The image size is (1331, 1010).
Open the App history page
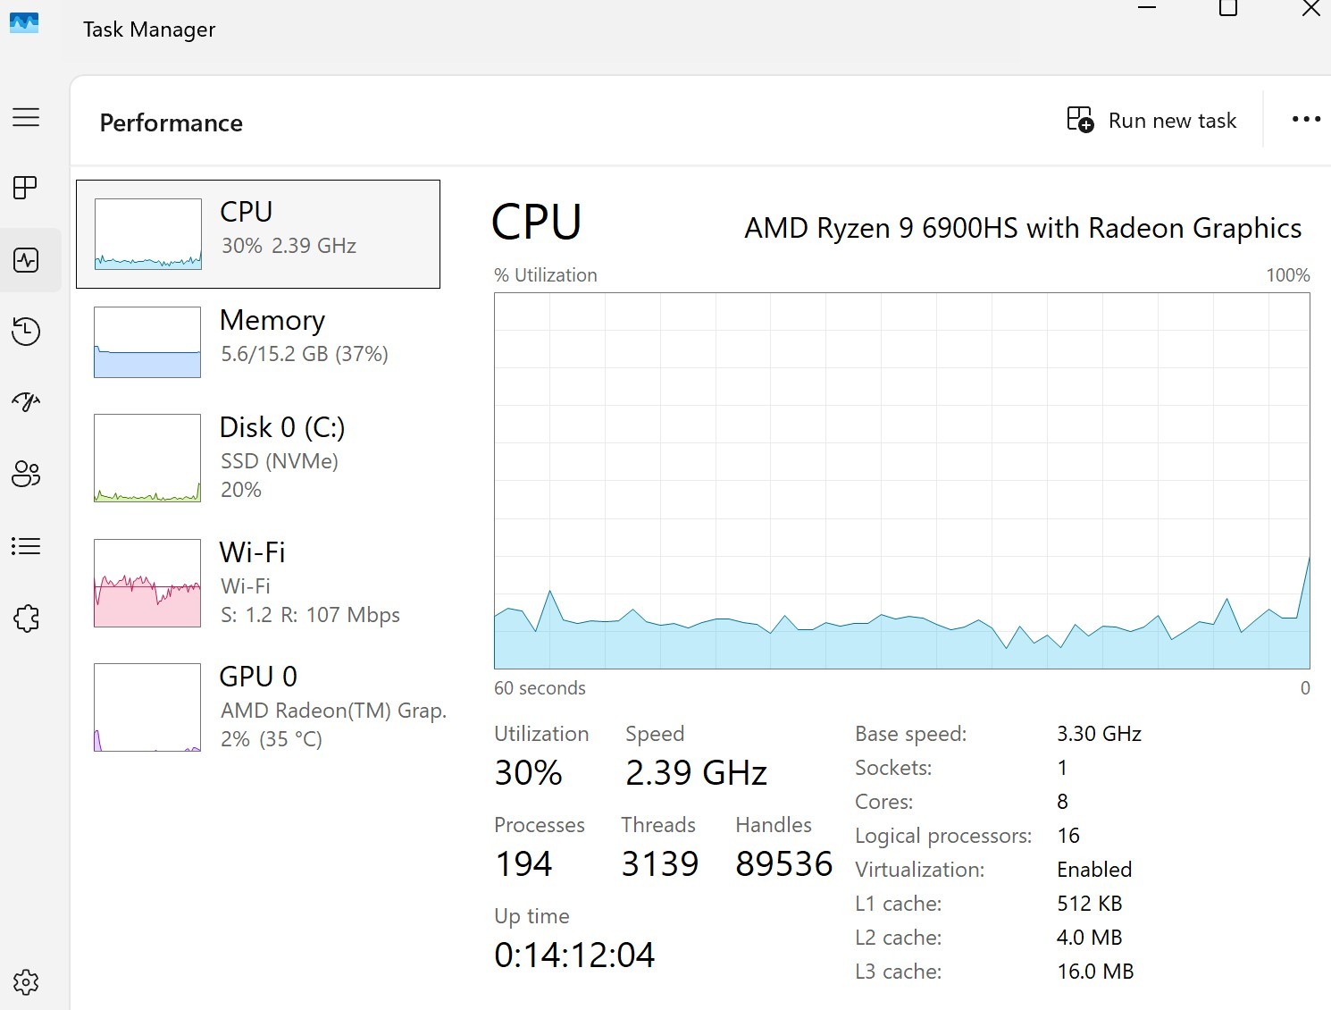(x=26, y=332)
